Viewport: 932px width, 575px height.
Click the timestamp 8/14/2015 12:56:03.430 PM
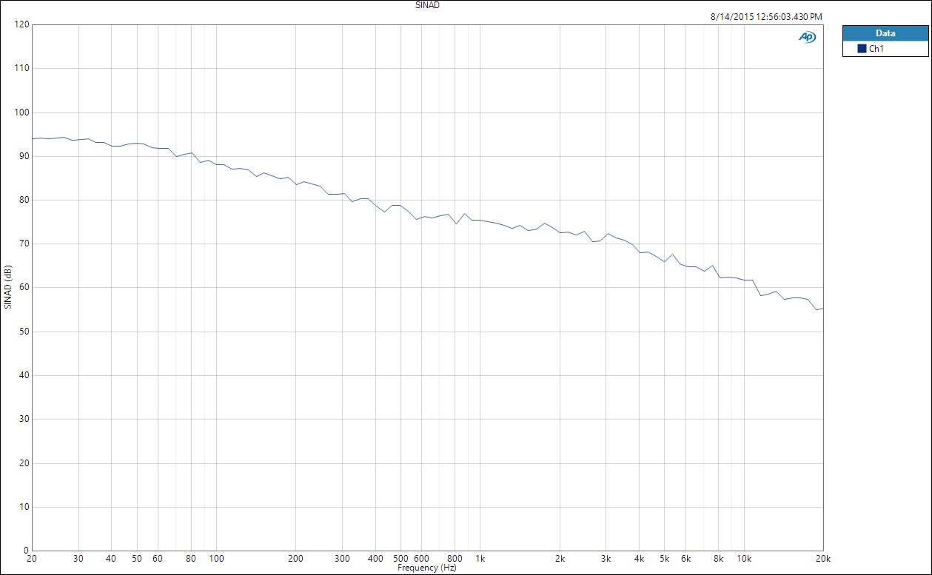(x=766, y=16)
